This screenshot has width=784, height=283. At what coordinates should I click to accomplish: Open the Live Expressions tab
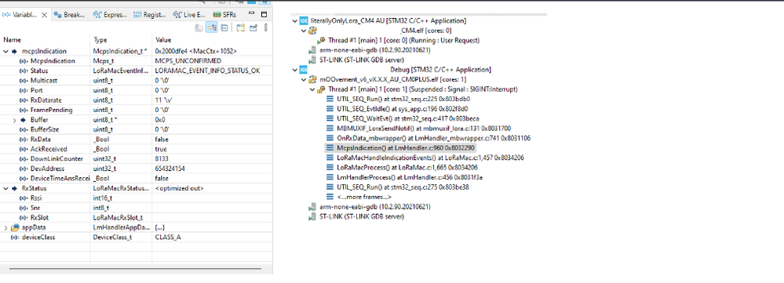tap(189, 15)
